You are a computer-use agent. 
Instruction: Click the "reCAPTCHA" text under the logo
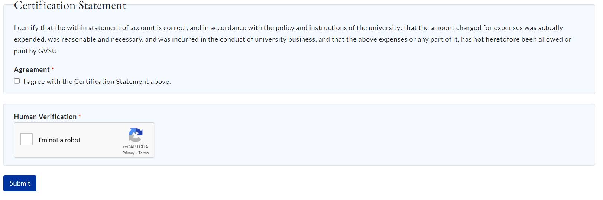136,147
